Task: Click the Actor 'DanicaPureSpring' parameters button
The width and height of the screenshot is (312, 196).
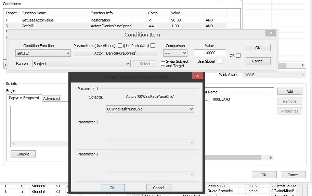Action: tap(115, 53)
